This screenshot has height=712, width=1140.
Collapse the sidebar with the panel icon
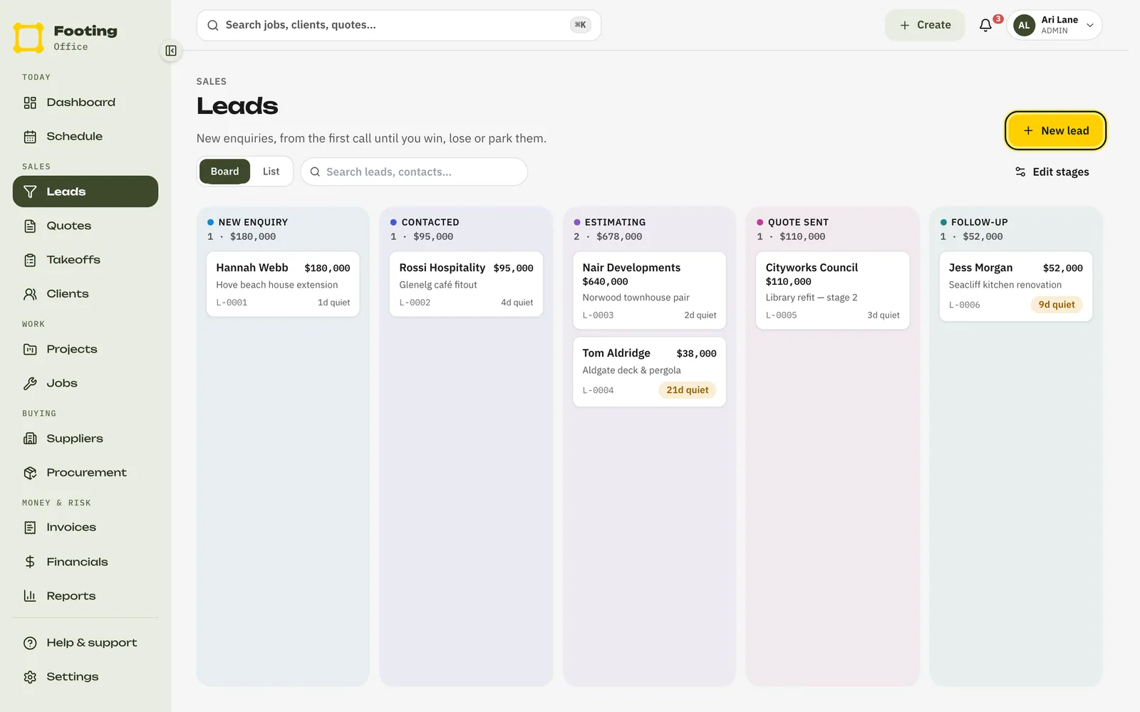[171, 51]
